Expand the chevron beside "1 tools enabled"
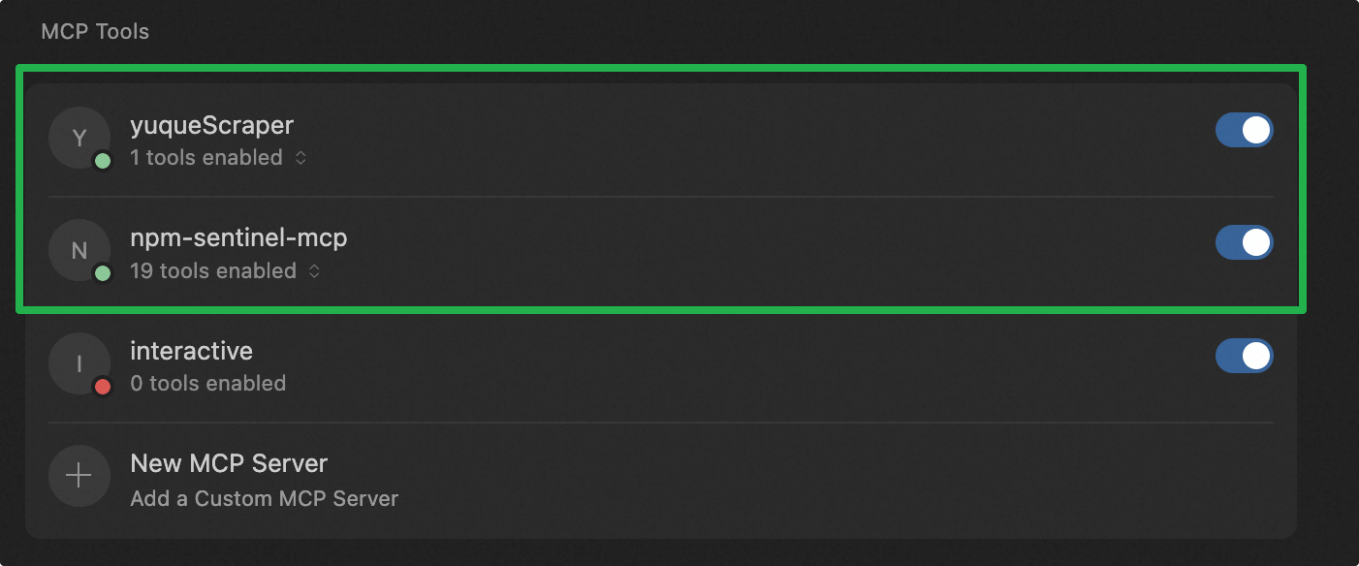 300,158
